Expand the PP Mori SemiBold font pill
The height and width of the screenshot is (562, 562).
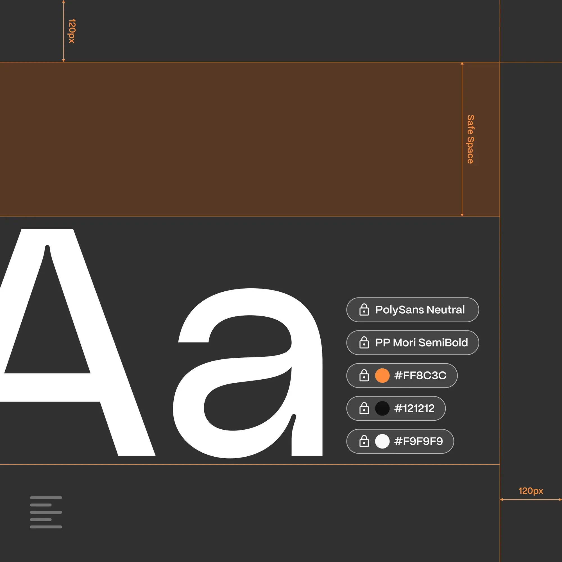tap(413, 343)
